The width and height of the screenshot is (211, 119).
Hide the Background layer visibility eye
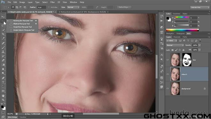(168, 89)
